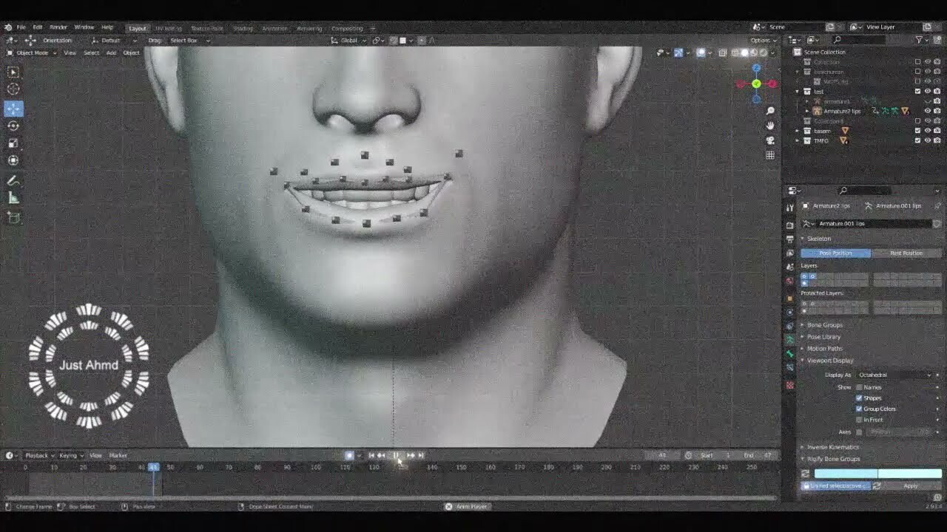The image size is (947, 532).
Task: Hide the basem collection with its eye toggle
Action: [927, 131]
